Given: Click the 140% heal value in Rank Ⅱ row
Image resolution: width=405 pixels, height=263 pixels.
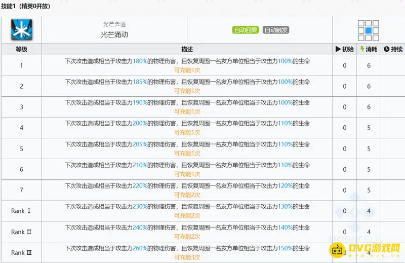Looking at the screenshot, I should point(285,228).
